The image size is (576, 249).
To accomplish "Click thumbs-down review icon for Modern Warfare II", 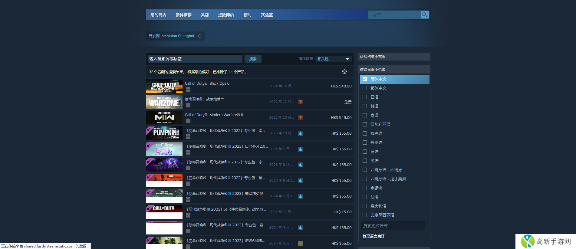I will [x=301, y=118].
